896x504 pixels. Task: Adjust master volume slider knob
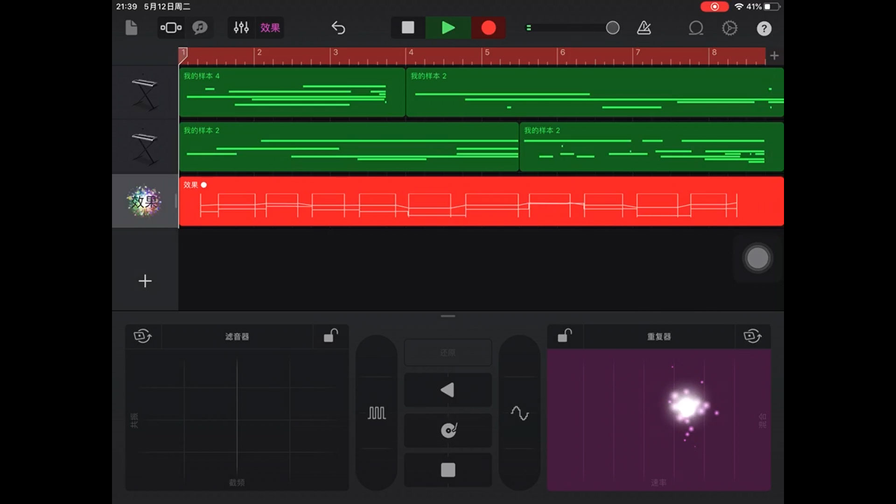pos(613,28)
